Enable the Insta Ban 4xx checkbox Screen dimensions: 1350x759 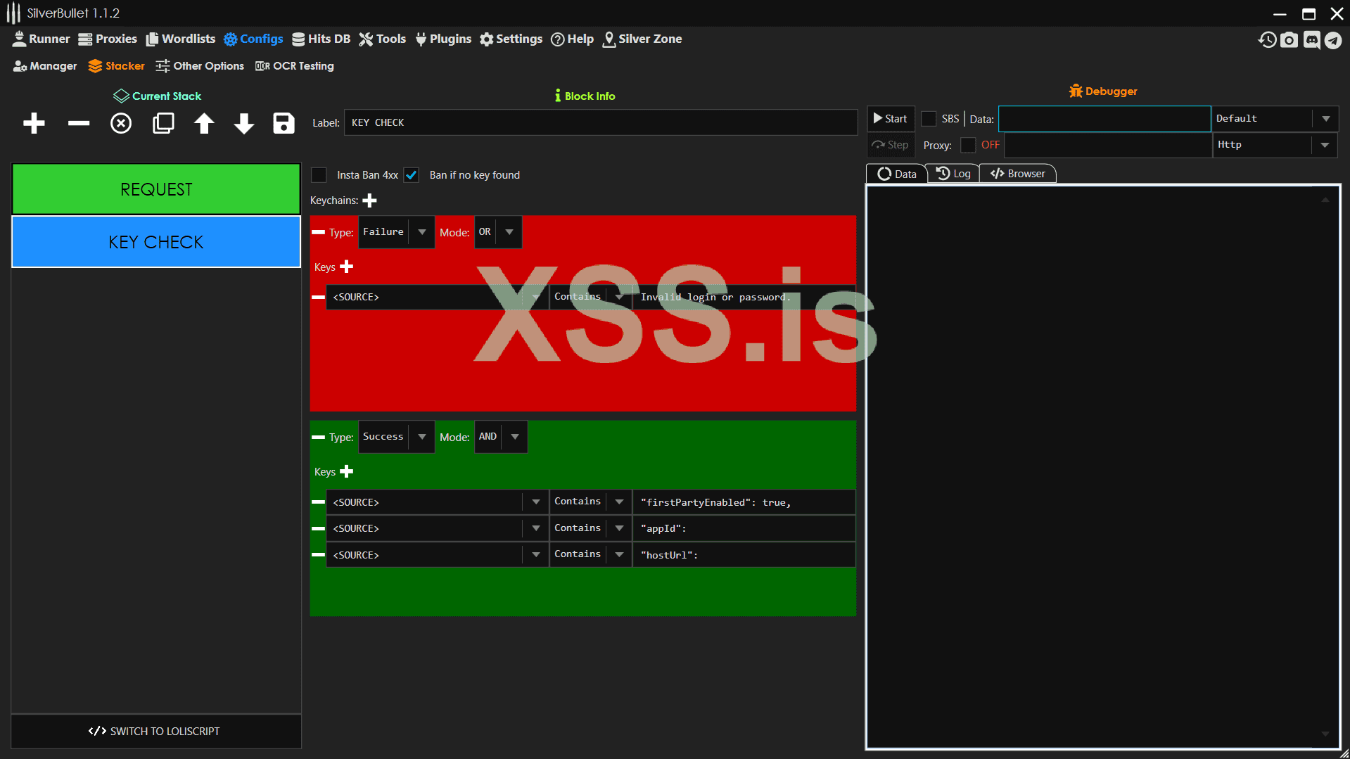click(319, 175)
